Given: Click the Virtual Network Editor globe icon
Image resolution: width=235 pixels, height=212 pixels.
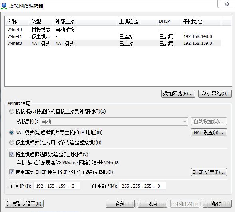Looking at the screenshot, I should [4, 6].
